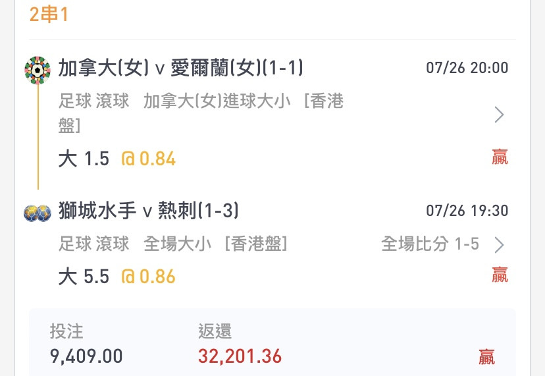
Task: Click the team badge icons beside 獅城水手
Action: click(38, 213)
